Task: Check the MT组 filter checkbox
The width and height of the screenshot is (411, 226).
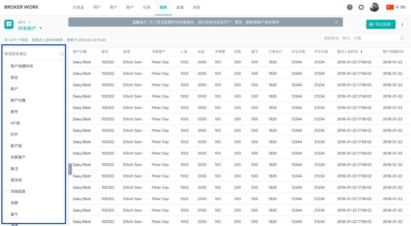Action: tap(6, 123)
